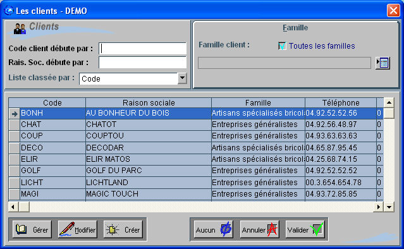Image resolution: width=404 pixels, height=249 pixels.
Task: Click the Gérer book icon button
Action: coord(32,229)
